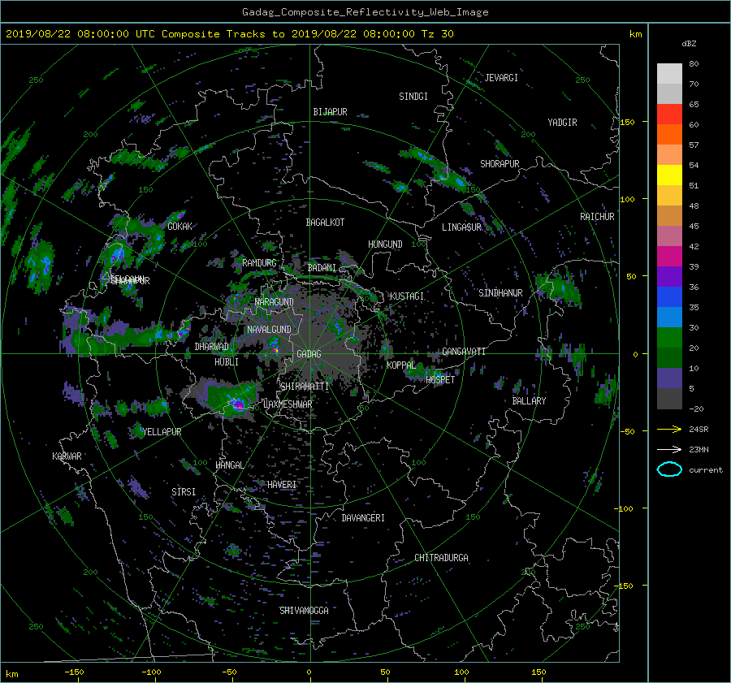This screenshot has height=683, width=731.
Task: Click the GADAG radar site label
Action: tap(309, 354)
